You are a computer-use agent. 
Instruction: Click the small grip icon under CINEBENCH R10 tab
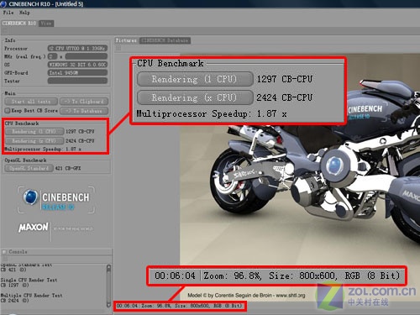click(4, 31)
